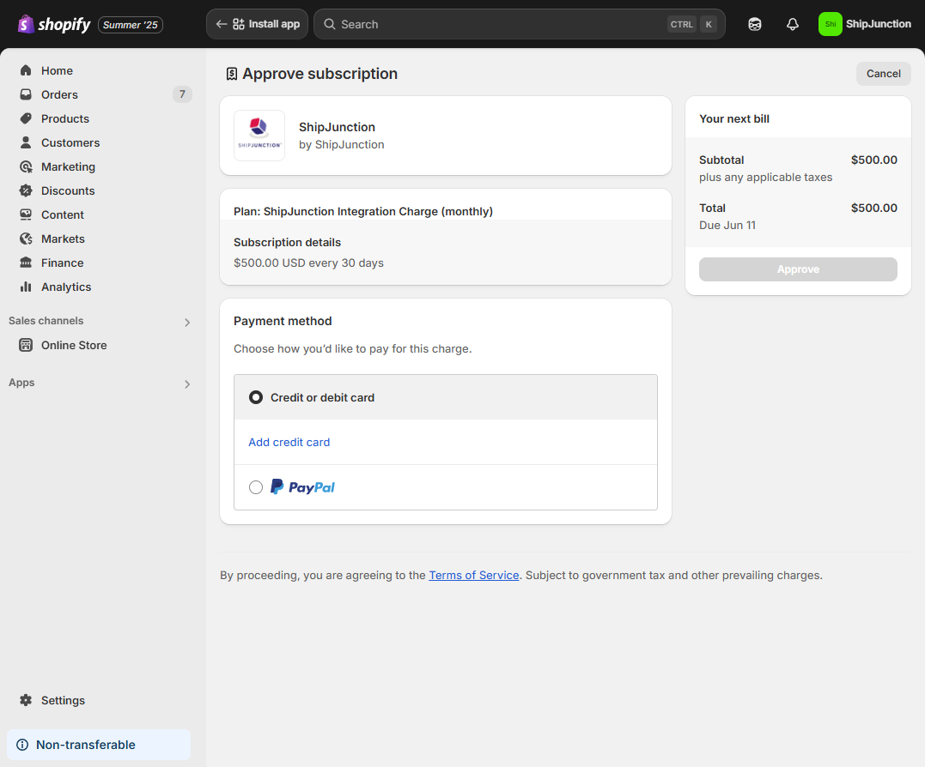
Task: Click Add credit card link
Action: tap(289, 443)
